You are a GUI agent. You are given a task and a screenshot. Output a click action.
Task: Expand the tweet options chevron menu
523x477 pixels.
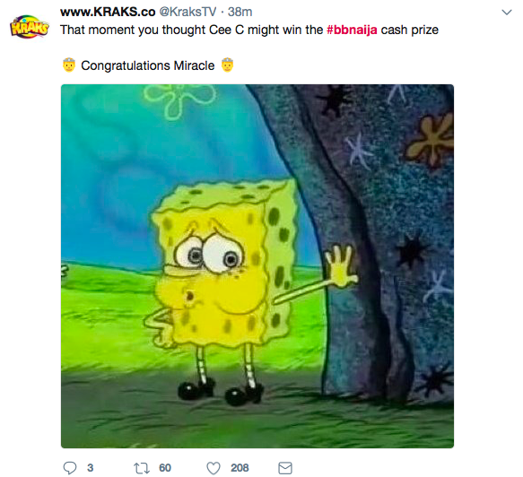pos(507,13)
